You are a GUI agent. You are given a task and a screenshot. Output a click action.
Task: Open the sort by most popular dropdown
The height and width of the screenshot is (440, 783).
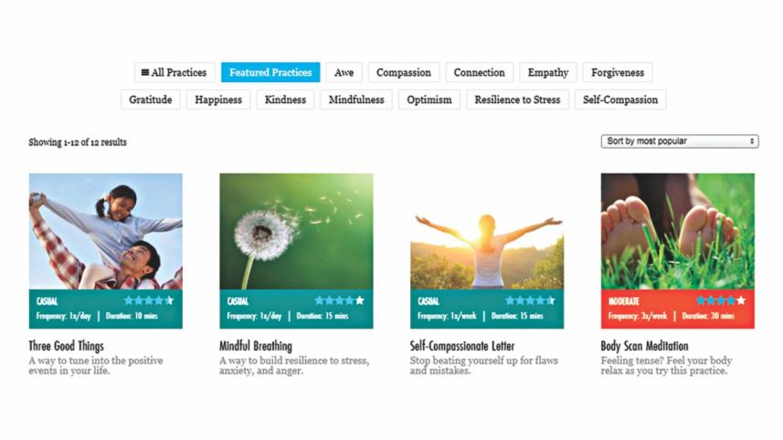(681, 141)
